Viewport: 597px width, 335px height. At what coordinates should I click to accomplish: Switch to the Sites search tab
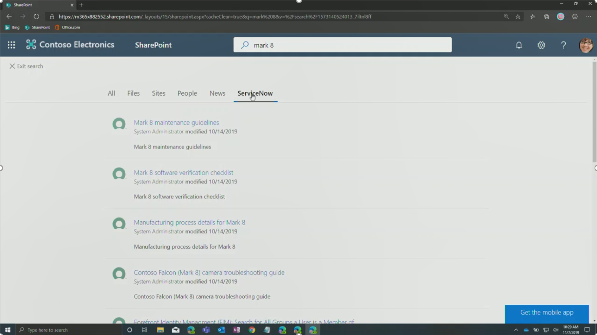(x=159, y=93)
